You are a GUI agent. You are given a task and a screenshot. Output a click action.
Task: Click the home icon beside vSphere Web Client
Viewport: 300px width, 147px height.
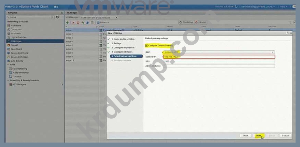[56, 7]
